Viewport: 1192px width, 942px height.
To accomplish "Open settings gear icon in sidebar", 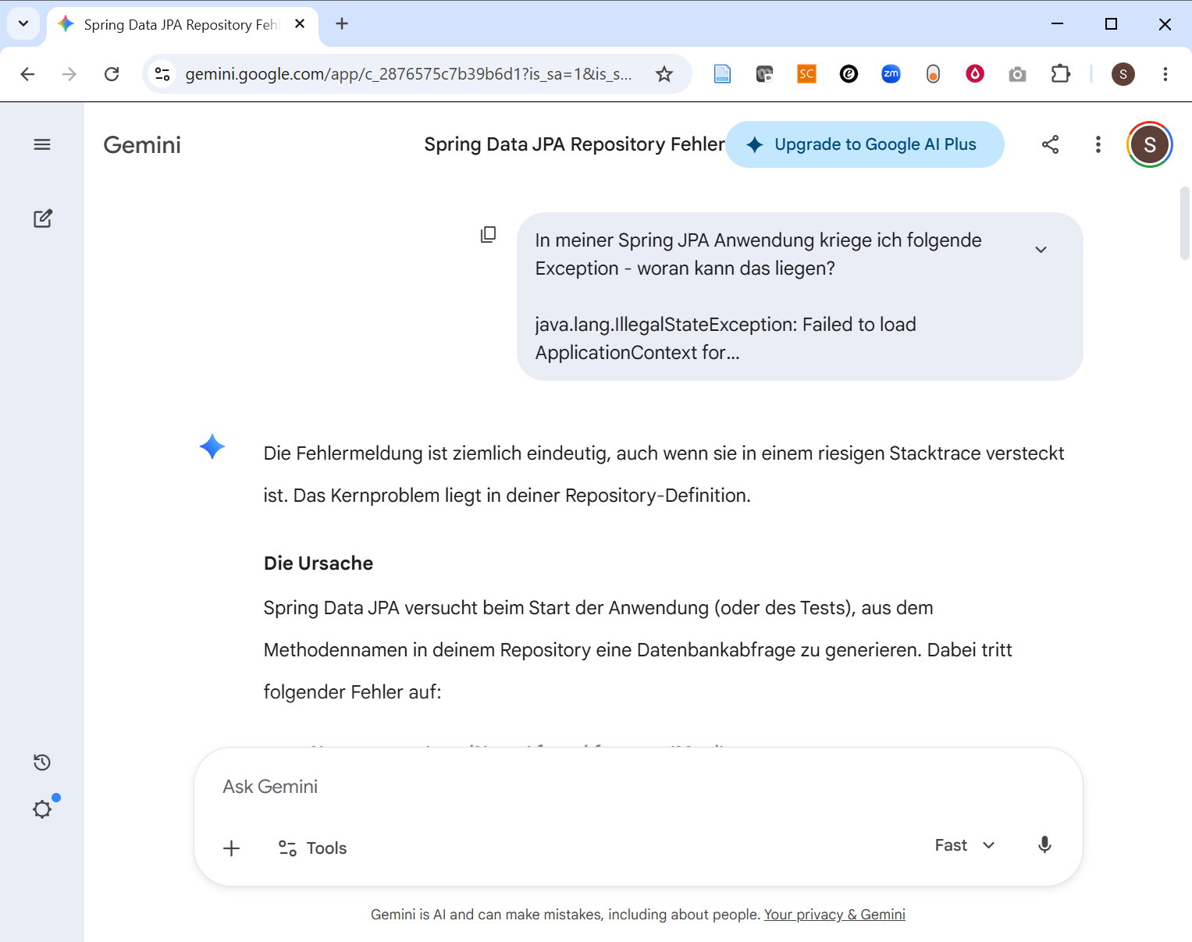I will coord(42,809).
